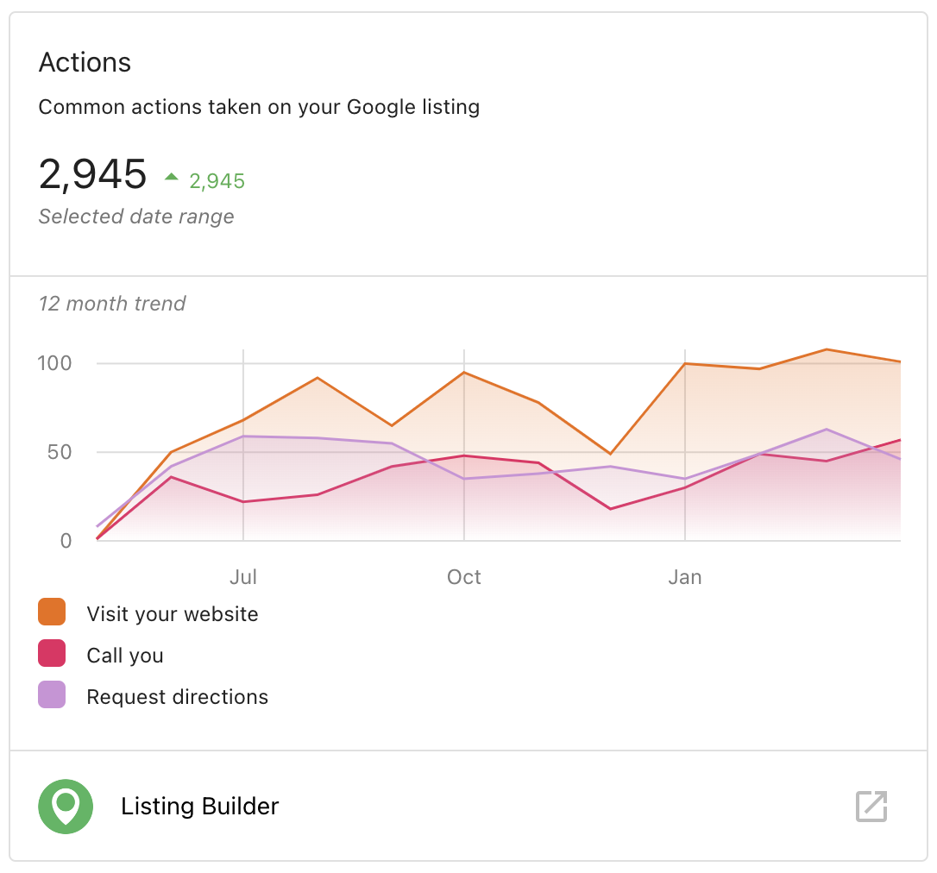The height and width of the screenshot is (873, 937).
Task: Click the green 2,945 change indicator
Action: (217, 181)
